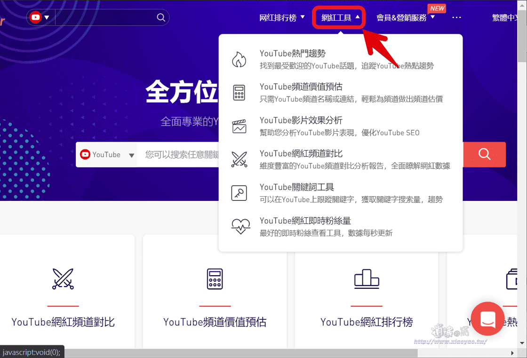This screenshot has width=527, height=358.
Task: Click the heartbeat icon for YouTube網紅即時粉絲量
Action: pos(240,226)
